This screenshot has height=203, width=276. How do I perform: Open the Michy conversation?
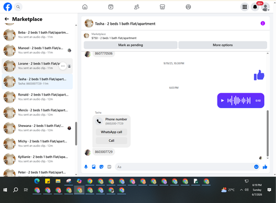click(37, 143)
